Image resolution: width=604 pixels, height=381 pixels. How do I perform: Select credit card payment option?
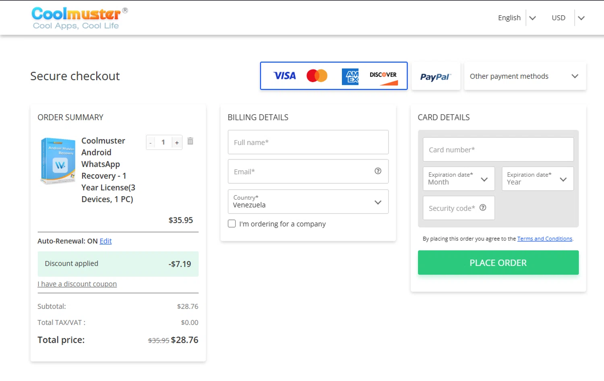tap(334, 76)
